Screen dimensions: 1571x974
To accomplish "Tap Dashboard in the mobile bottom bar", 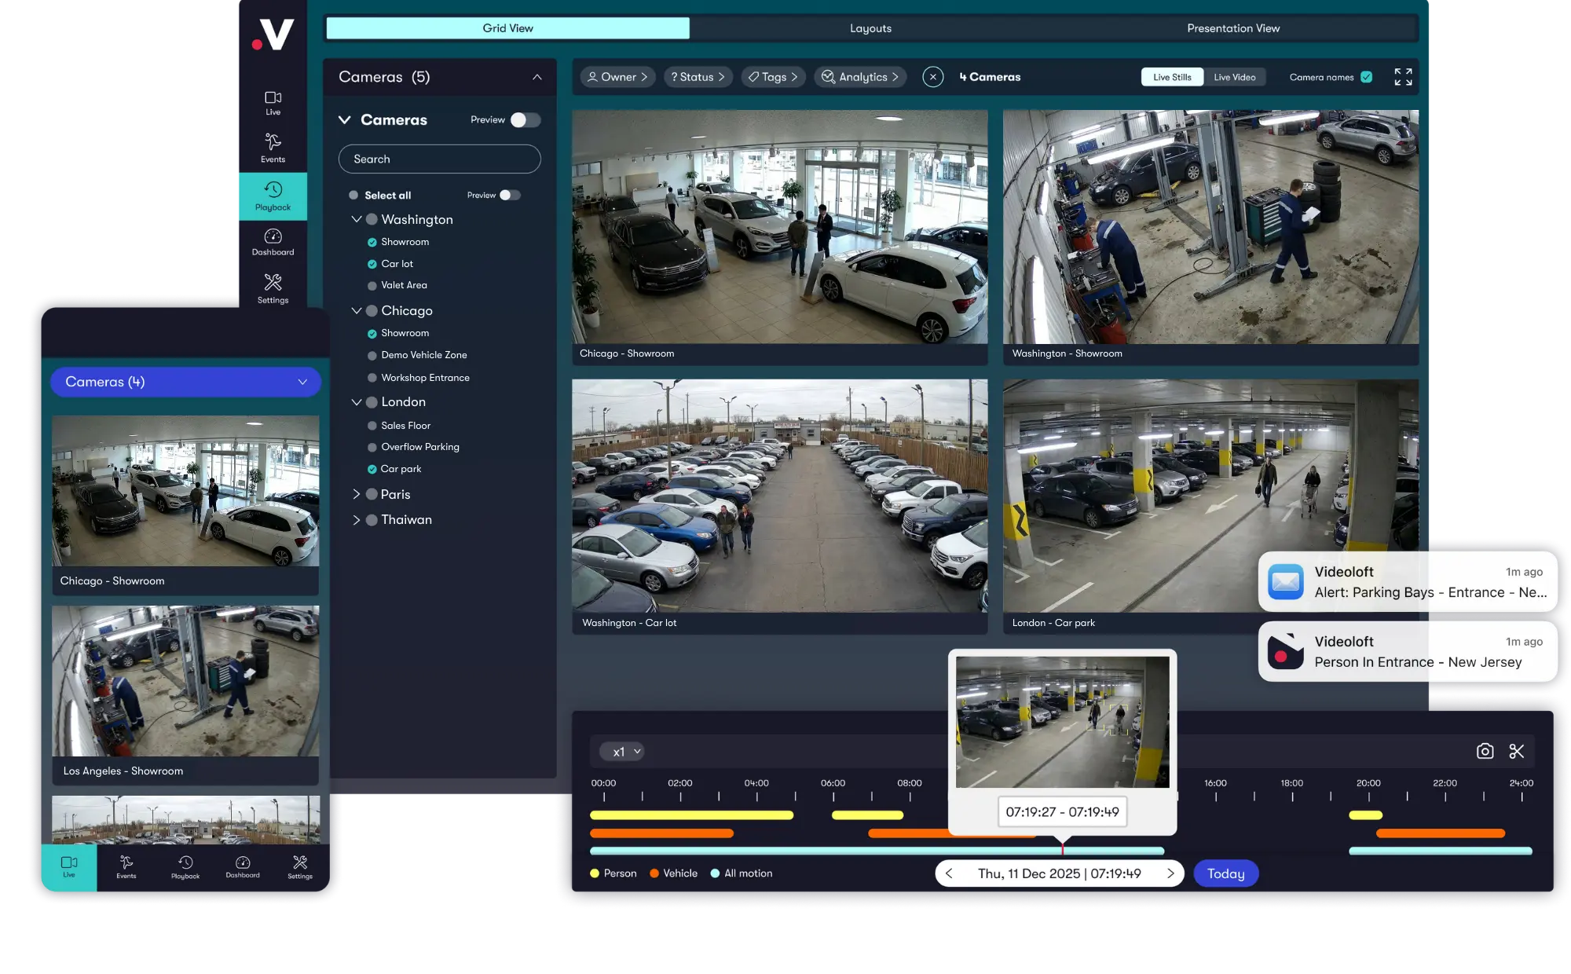I will click(x=243, y=867).
